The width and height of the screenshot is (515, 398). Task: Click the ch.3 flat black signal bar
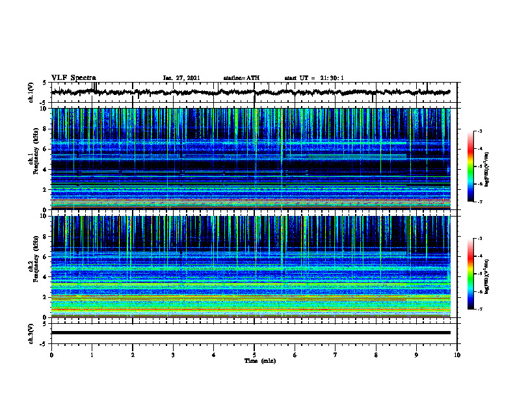click(x=251, y=333)
